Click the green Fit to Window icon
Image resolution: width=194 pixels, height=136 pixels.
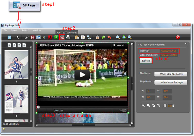tap(124, 37)
